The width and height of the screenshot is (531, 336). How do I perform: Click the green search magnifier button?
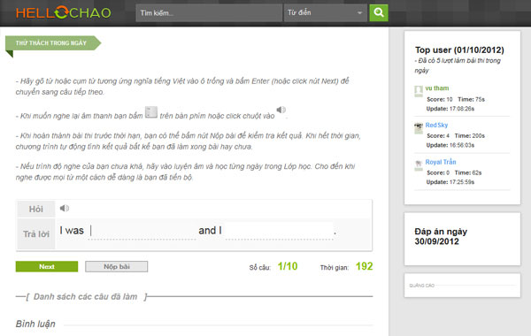(378, 13)
